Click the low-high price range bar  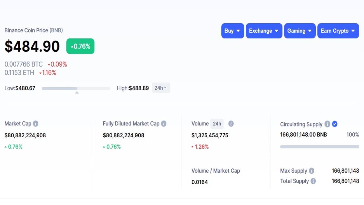click(x=76, y=89)
